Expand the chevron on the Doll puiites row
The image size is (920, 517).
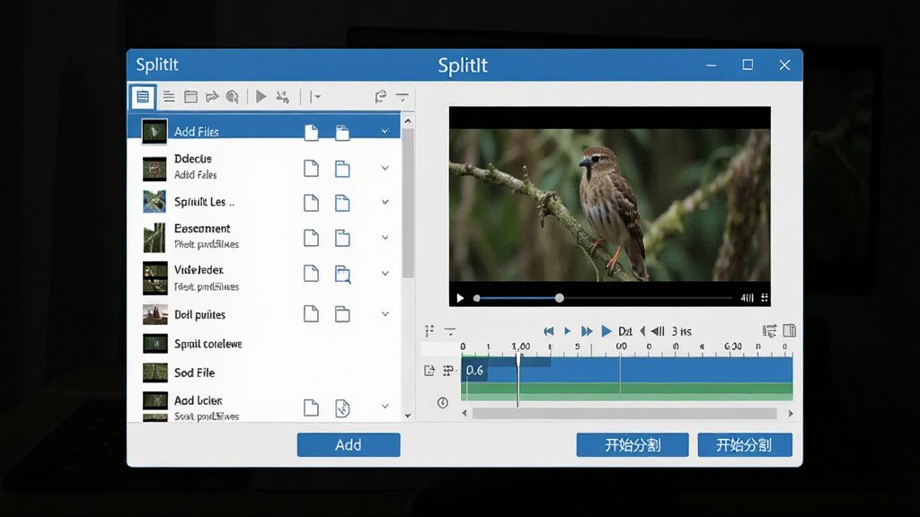click(385, 314)
